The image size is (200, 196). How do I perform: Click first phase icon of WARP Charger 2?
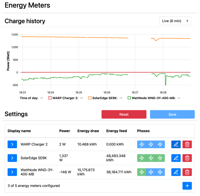tap(142, 144)
